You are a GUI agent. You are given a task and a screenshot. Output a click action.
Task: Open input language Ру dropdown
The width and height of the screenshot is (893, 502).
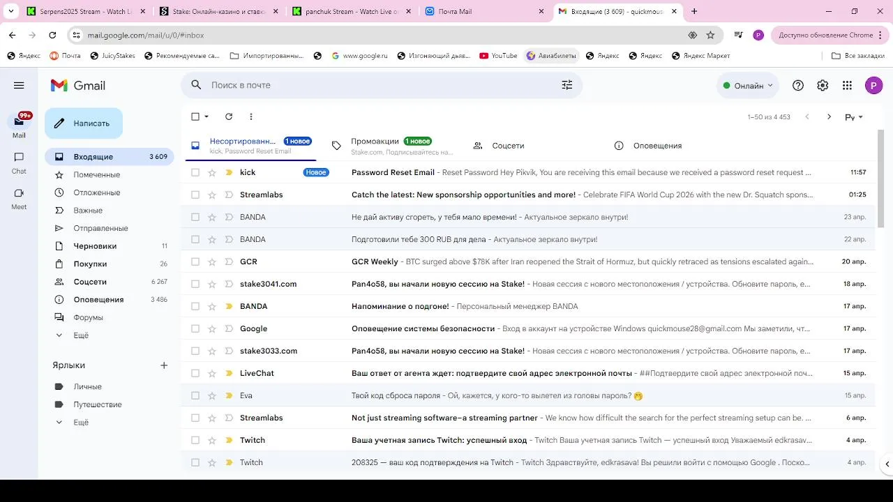(x=854, y=117)
